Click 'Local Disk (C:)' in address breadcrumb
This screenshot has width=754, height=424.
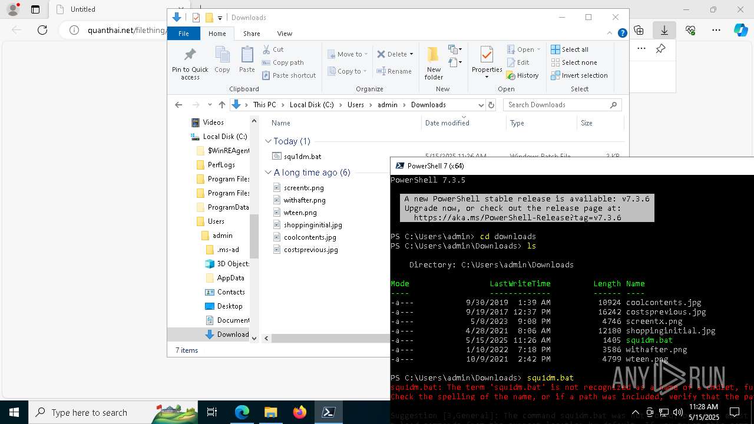tap(312, 105)
